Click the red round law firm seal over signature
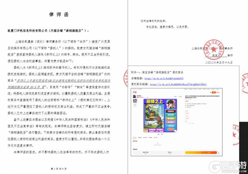248x174 pixels. tap(214, 50)
